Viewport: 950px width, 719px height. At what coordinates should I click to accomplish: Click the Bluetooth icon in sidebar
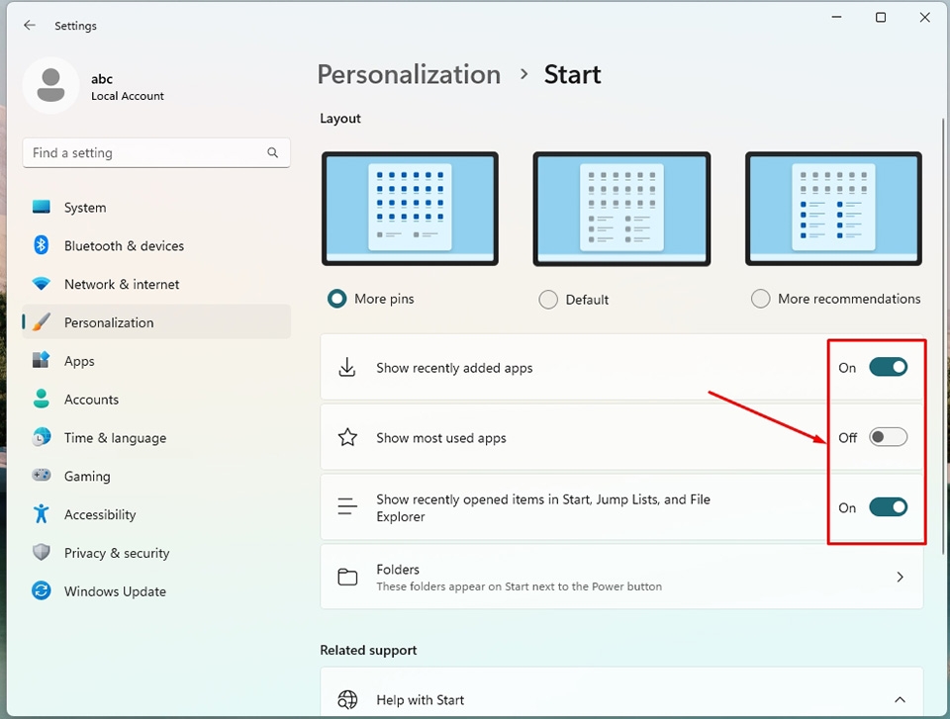pyautogui.click(x=42, y=245)
